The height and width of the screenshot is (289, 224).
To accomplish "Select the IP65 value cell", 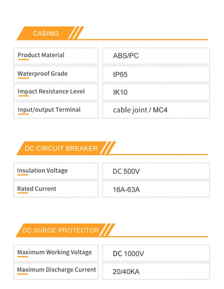I will (156, 74).
